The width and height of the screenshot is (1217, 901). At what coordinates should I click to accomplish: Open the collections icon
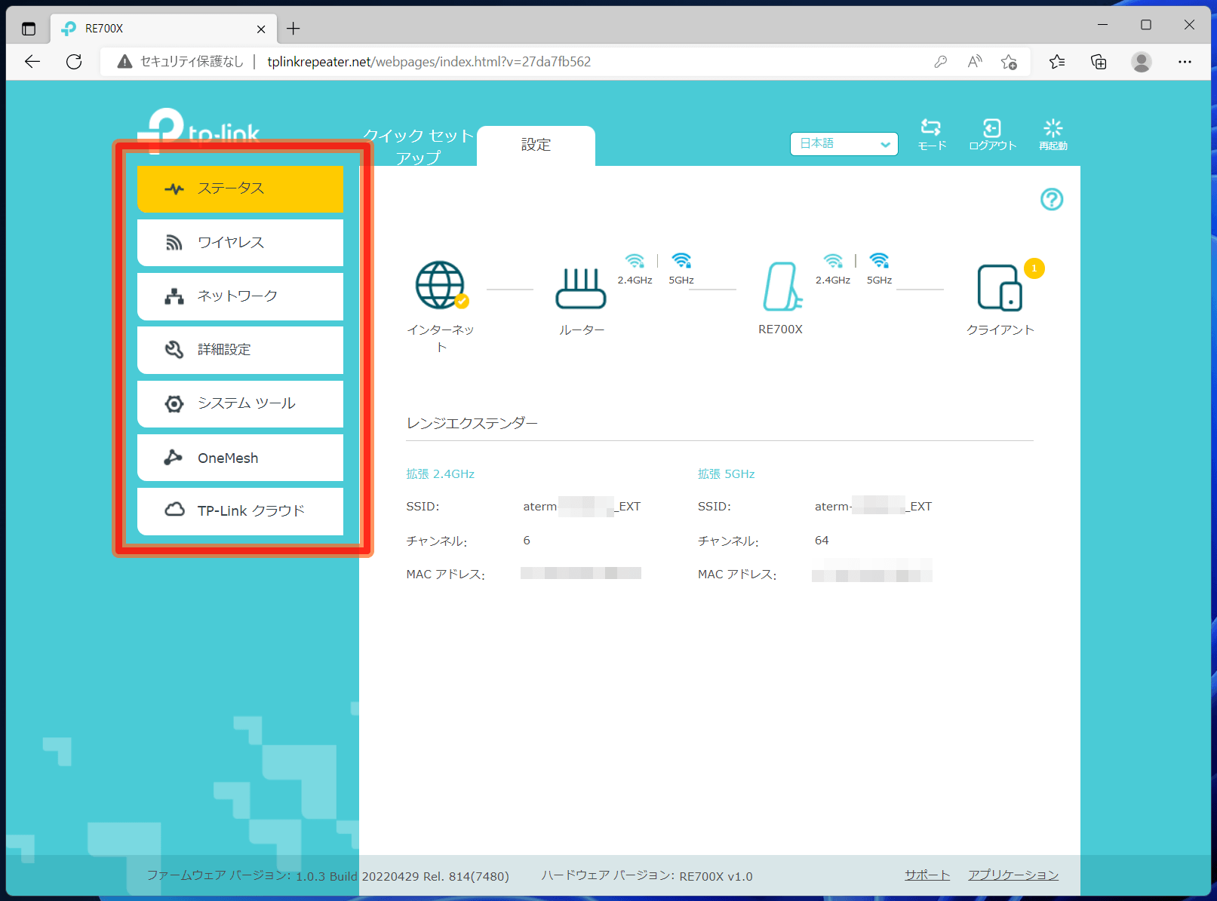(x=1099, y=62)
